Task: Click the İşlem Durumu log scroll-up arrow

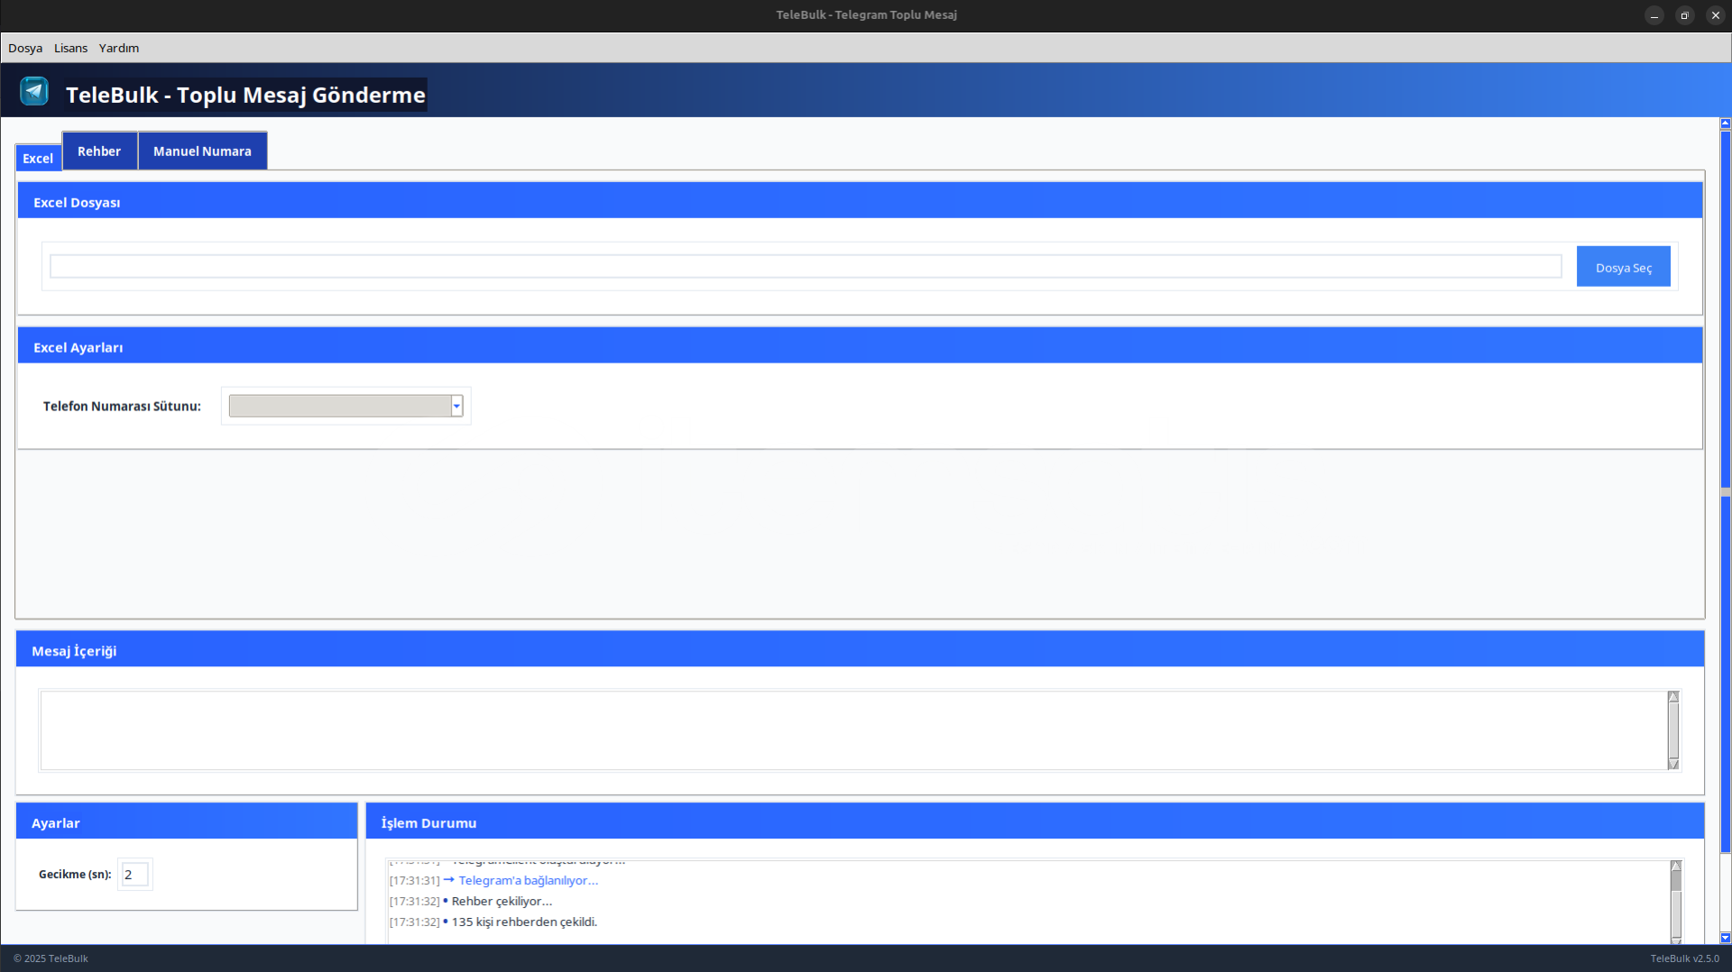Action: pos(1676,866)
